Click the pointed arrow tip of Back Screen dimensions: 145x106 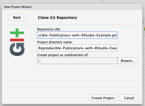coord(8,18)
